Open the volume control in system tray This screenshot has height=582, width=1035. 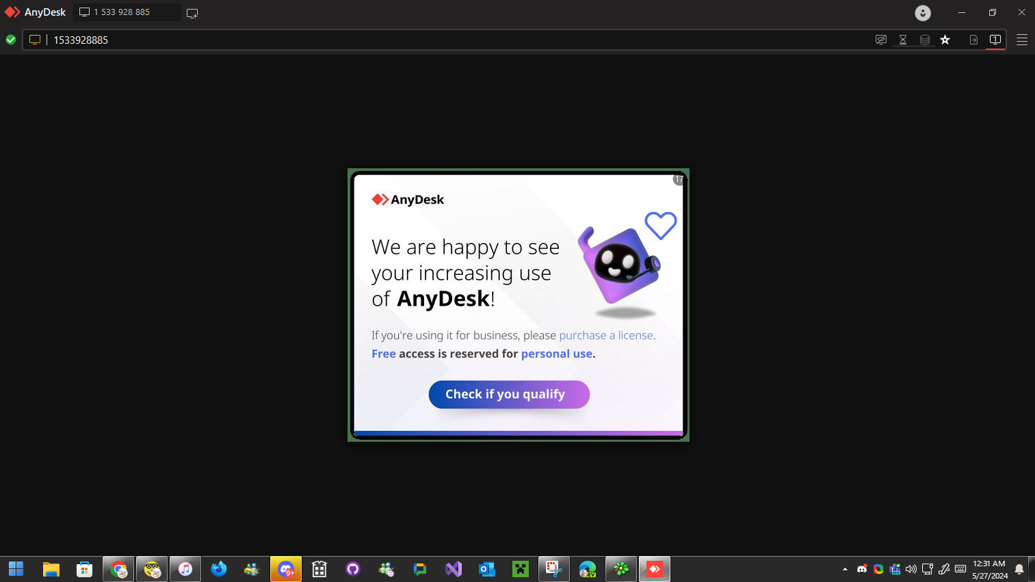coord(911,569)
